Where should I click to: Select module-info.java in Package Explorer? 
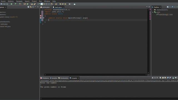pyautogui.click(x=5, y=26)
